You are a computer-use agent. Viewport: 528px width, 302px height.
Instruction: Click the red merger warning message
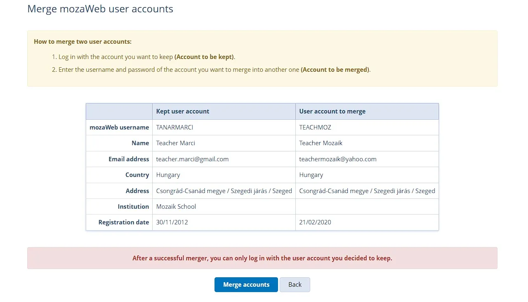pos(262,258)
